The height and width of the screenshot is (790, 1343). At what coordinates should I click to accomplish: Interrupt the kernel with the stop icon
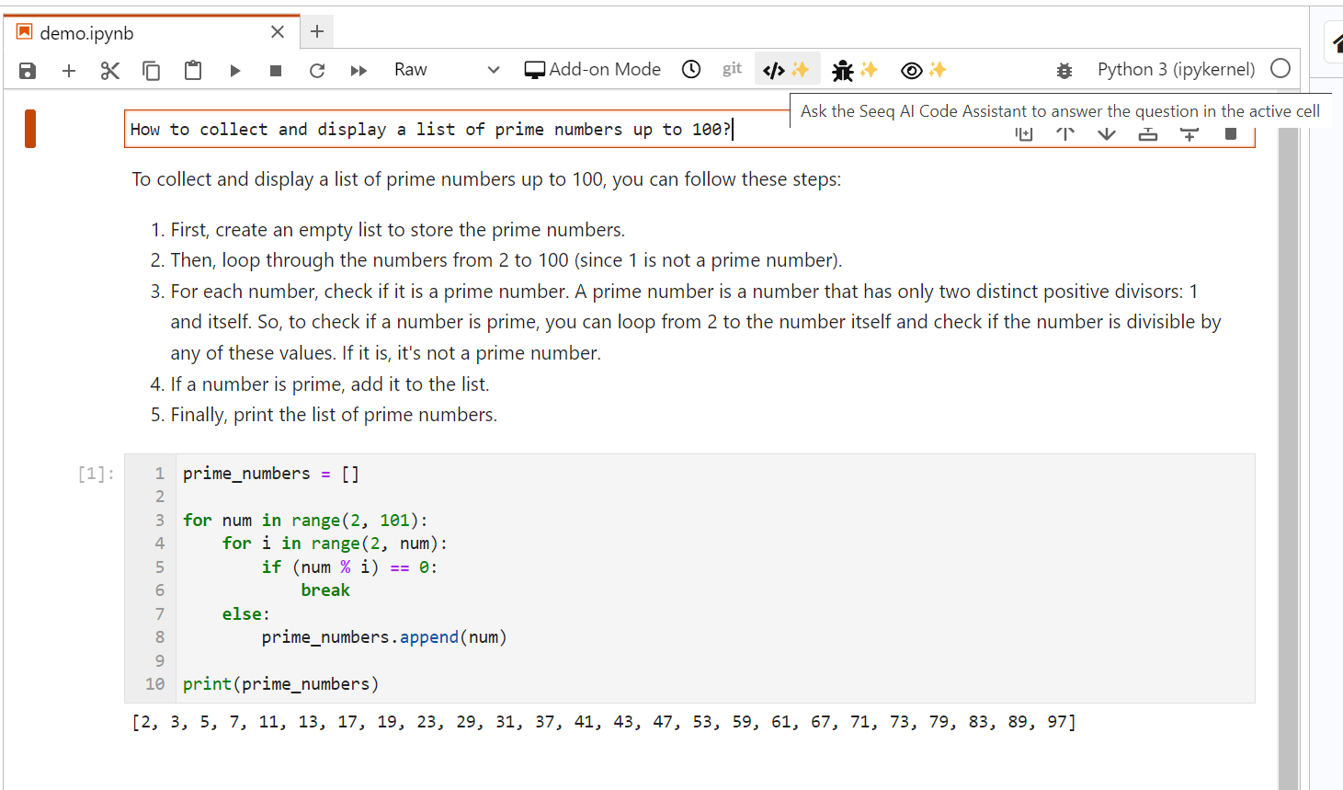pyautogui.click(x=276, y=71)
